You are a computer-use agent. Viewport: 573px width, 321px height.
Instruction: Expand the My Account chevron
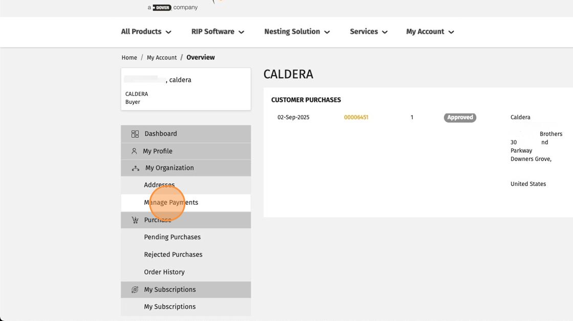[x=451, y=32]
